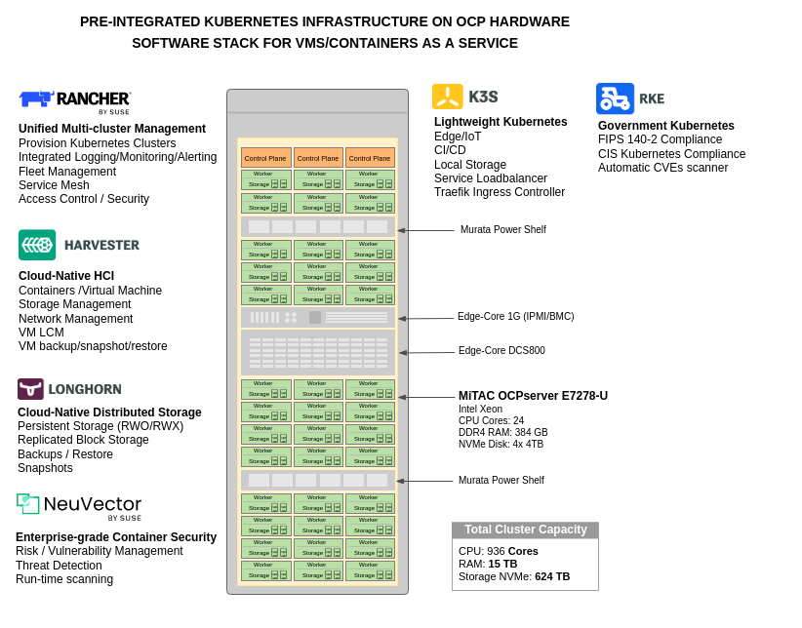
Task: Select the Longhorn bull logo icon
Action: 30,389
